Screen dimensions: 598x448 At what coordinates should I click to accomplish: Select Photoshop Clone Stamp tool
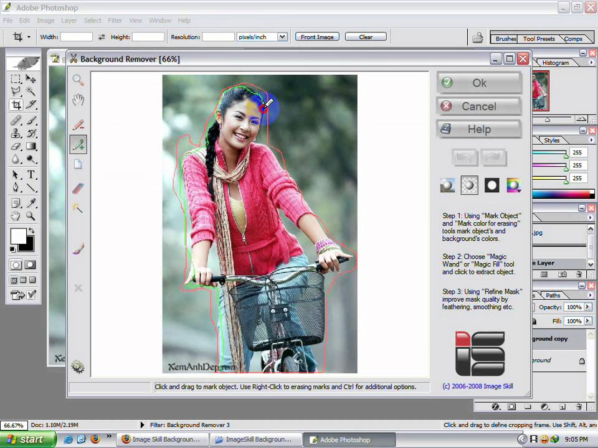(16, 133)
